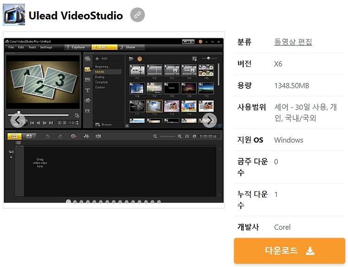
Task: Click the import folder icon in library
Action: click(131, 59)
